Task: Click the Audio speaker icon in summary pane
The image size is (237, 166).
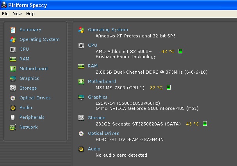Action: point(81,149)
